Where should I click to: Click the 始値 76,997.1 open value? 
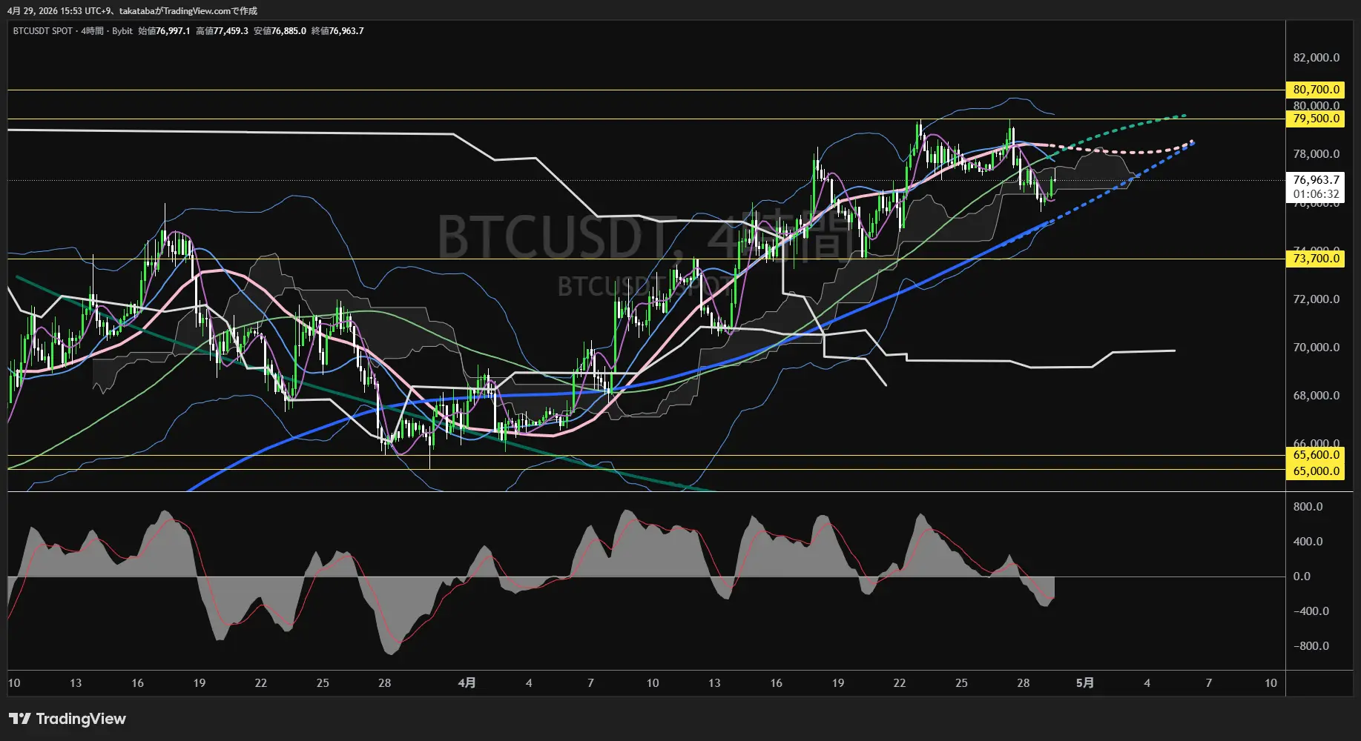click(x=164, y=31)
